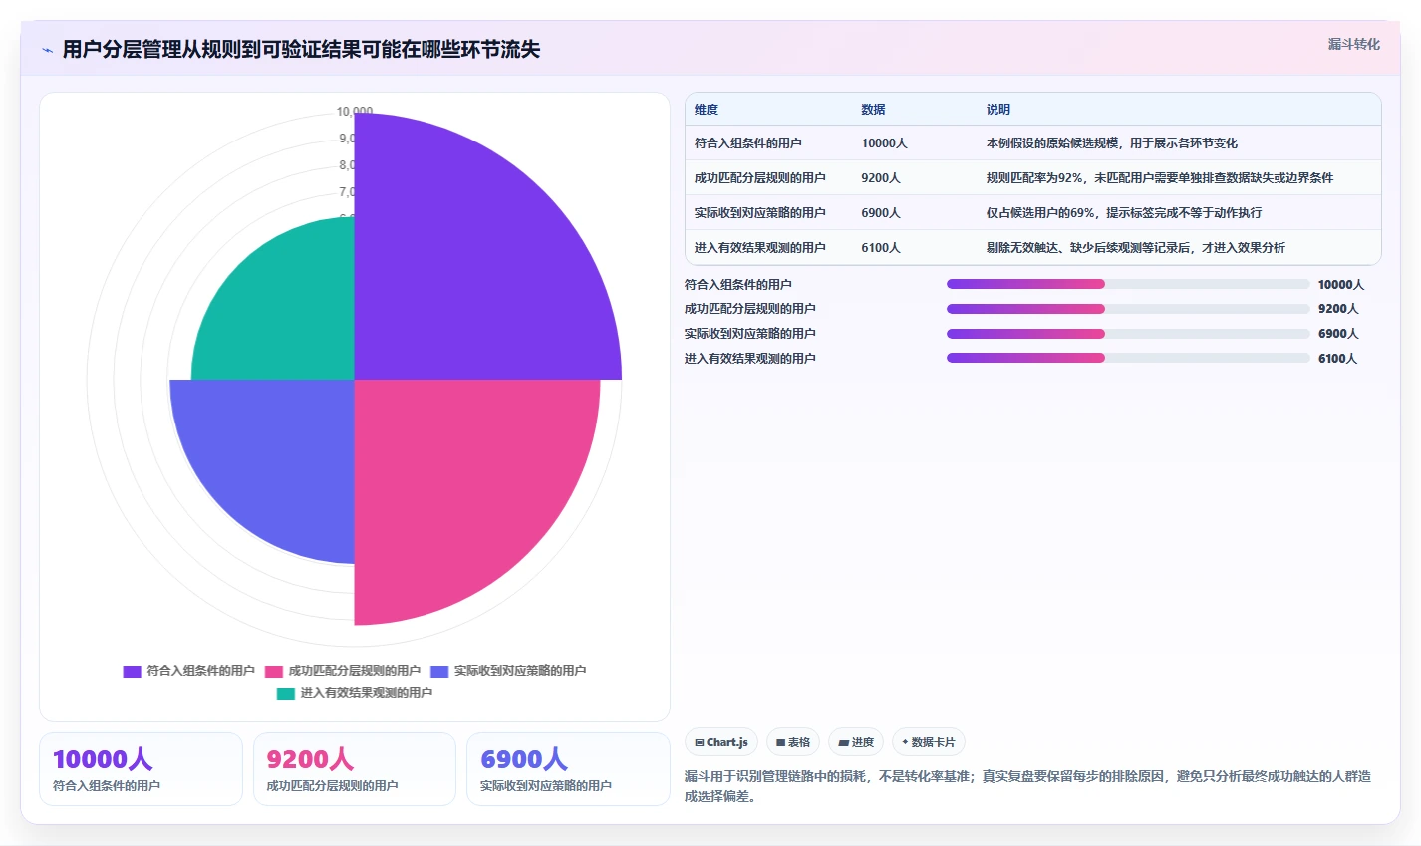Click table cell 9200人

pyautogui.click(x=881, y=178)
